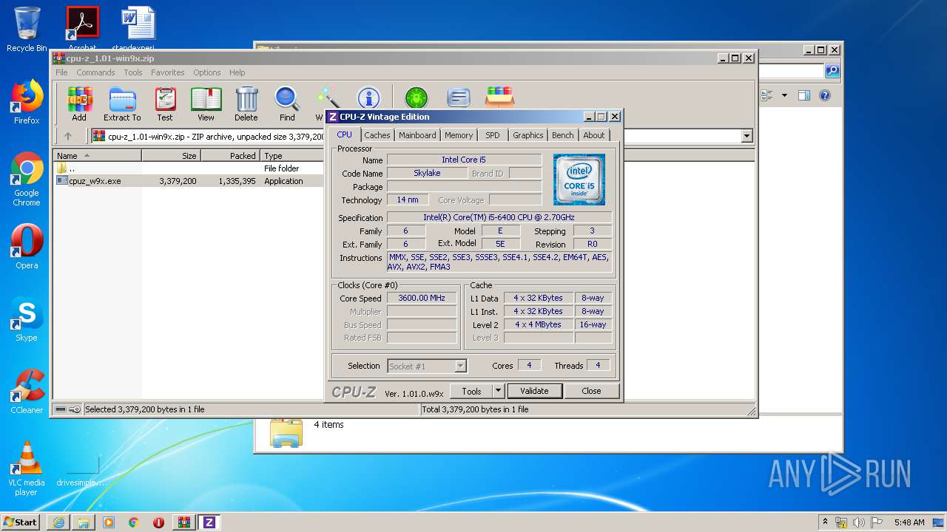The image size is (947, 532).
Task: Open View in WinRAR toolbar
Action: (x=206, y=103)
